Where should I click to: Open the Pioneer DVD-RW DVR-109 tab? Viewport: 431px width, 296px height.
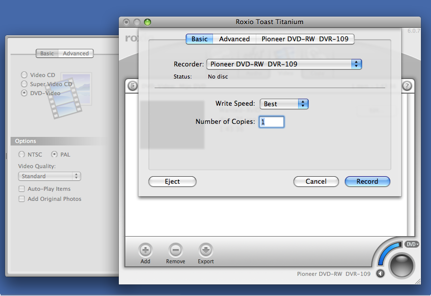click(305, 39)
